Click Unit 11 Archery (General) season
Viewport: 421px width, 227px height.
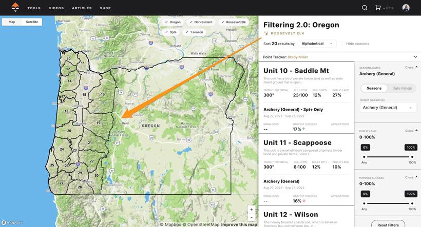[x=281, y=181]
